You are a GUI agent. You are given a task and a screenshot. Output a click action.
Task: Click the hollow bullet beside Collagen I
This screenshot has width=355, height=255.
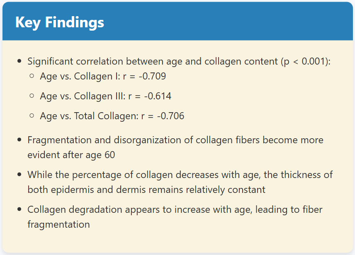coord(32,76)
